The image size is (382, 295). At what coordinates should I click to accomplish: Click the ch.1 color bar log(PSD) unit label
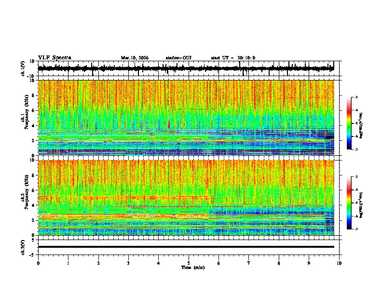coord(361,125)
